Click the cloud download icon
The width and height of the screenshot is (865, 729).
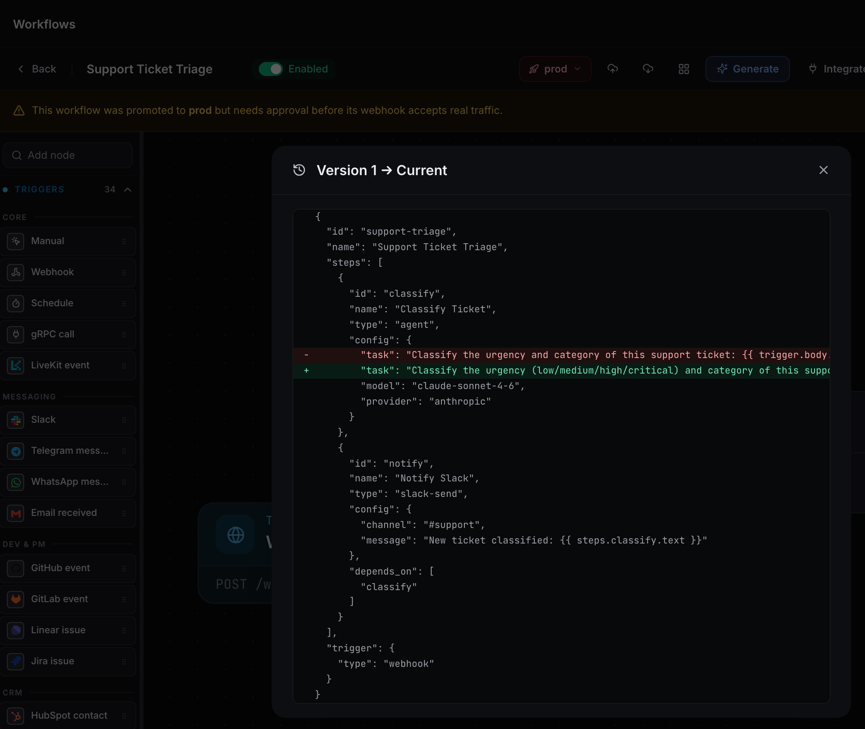(x=648, y=69)
